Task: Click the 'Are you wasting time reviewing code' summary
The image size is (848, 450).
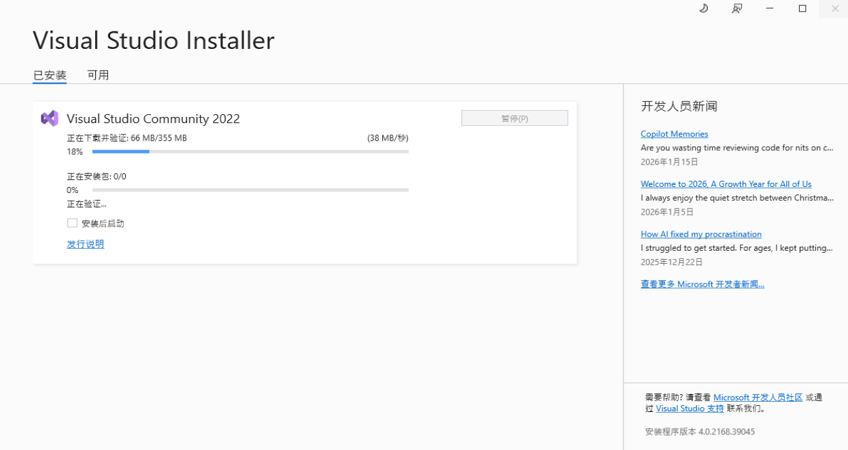Action: pos(736,148)
